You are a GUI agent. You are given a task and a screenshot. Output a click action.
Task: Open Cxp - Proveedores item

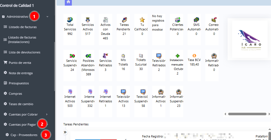(24, 135)
